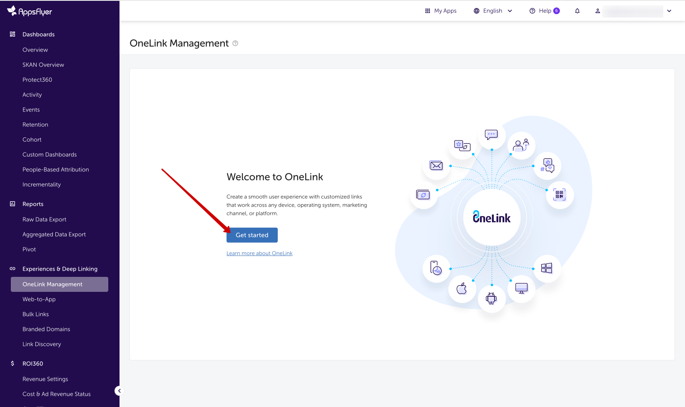Click the Help label in header
The width and height of the screenshot is (685, 407).
545,11
